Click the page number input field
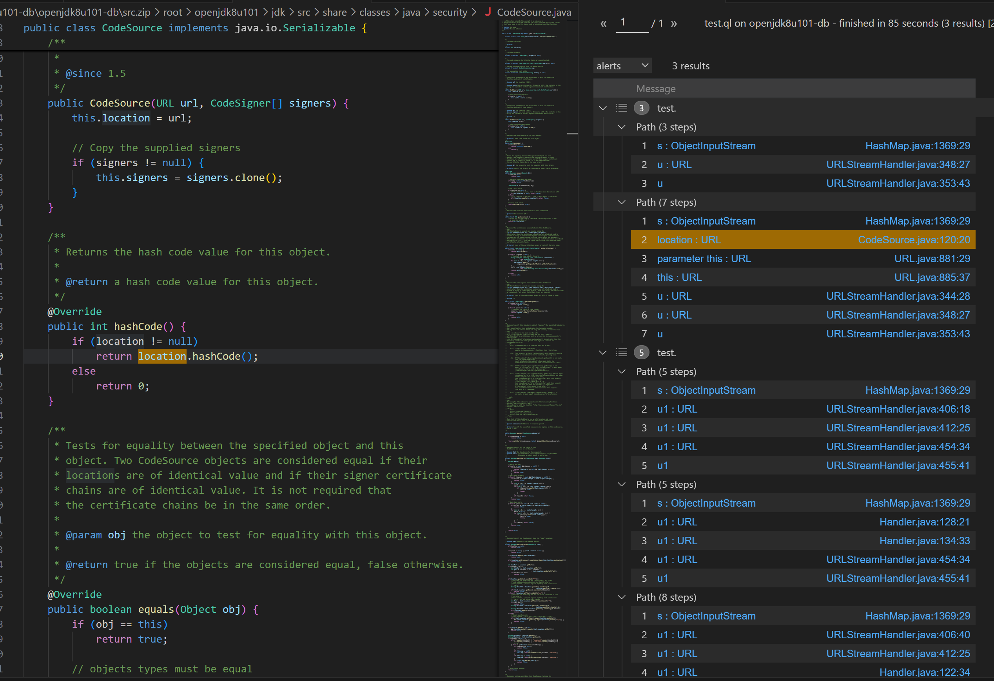Image resolution: width=994 pixels, height=681 pixels. pyautogui.click(x=632, y=23)
